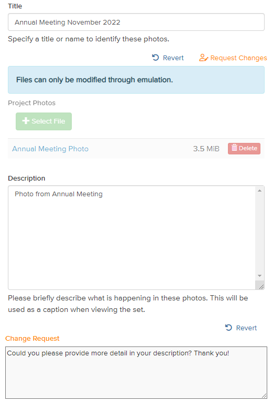Click the Description textarea resize grip
Viewport: 273px width, 414px height.
tap(261, 286)
